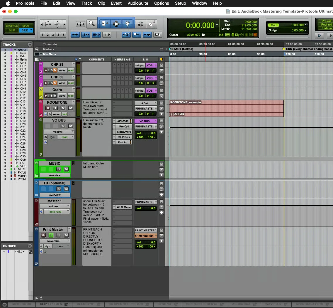
Task: Enable SLIP edit mode
Action: tap(12, 31)
